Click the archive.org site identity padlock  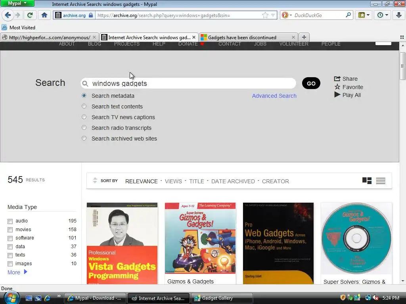(91, 15)
